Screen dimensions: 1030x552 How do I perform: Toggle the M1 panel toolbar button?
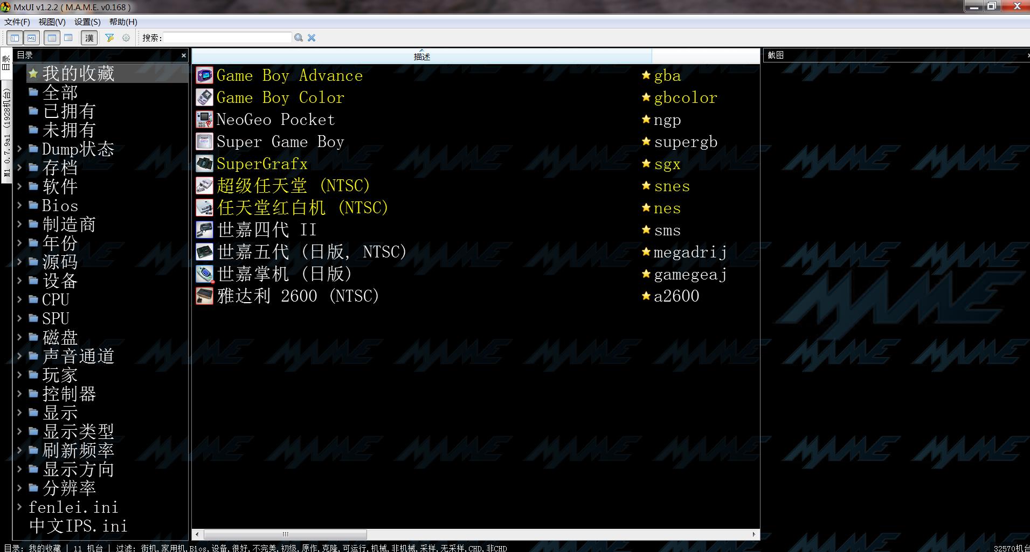[32, 38]
